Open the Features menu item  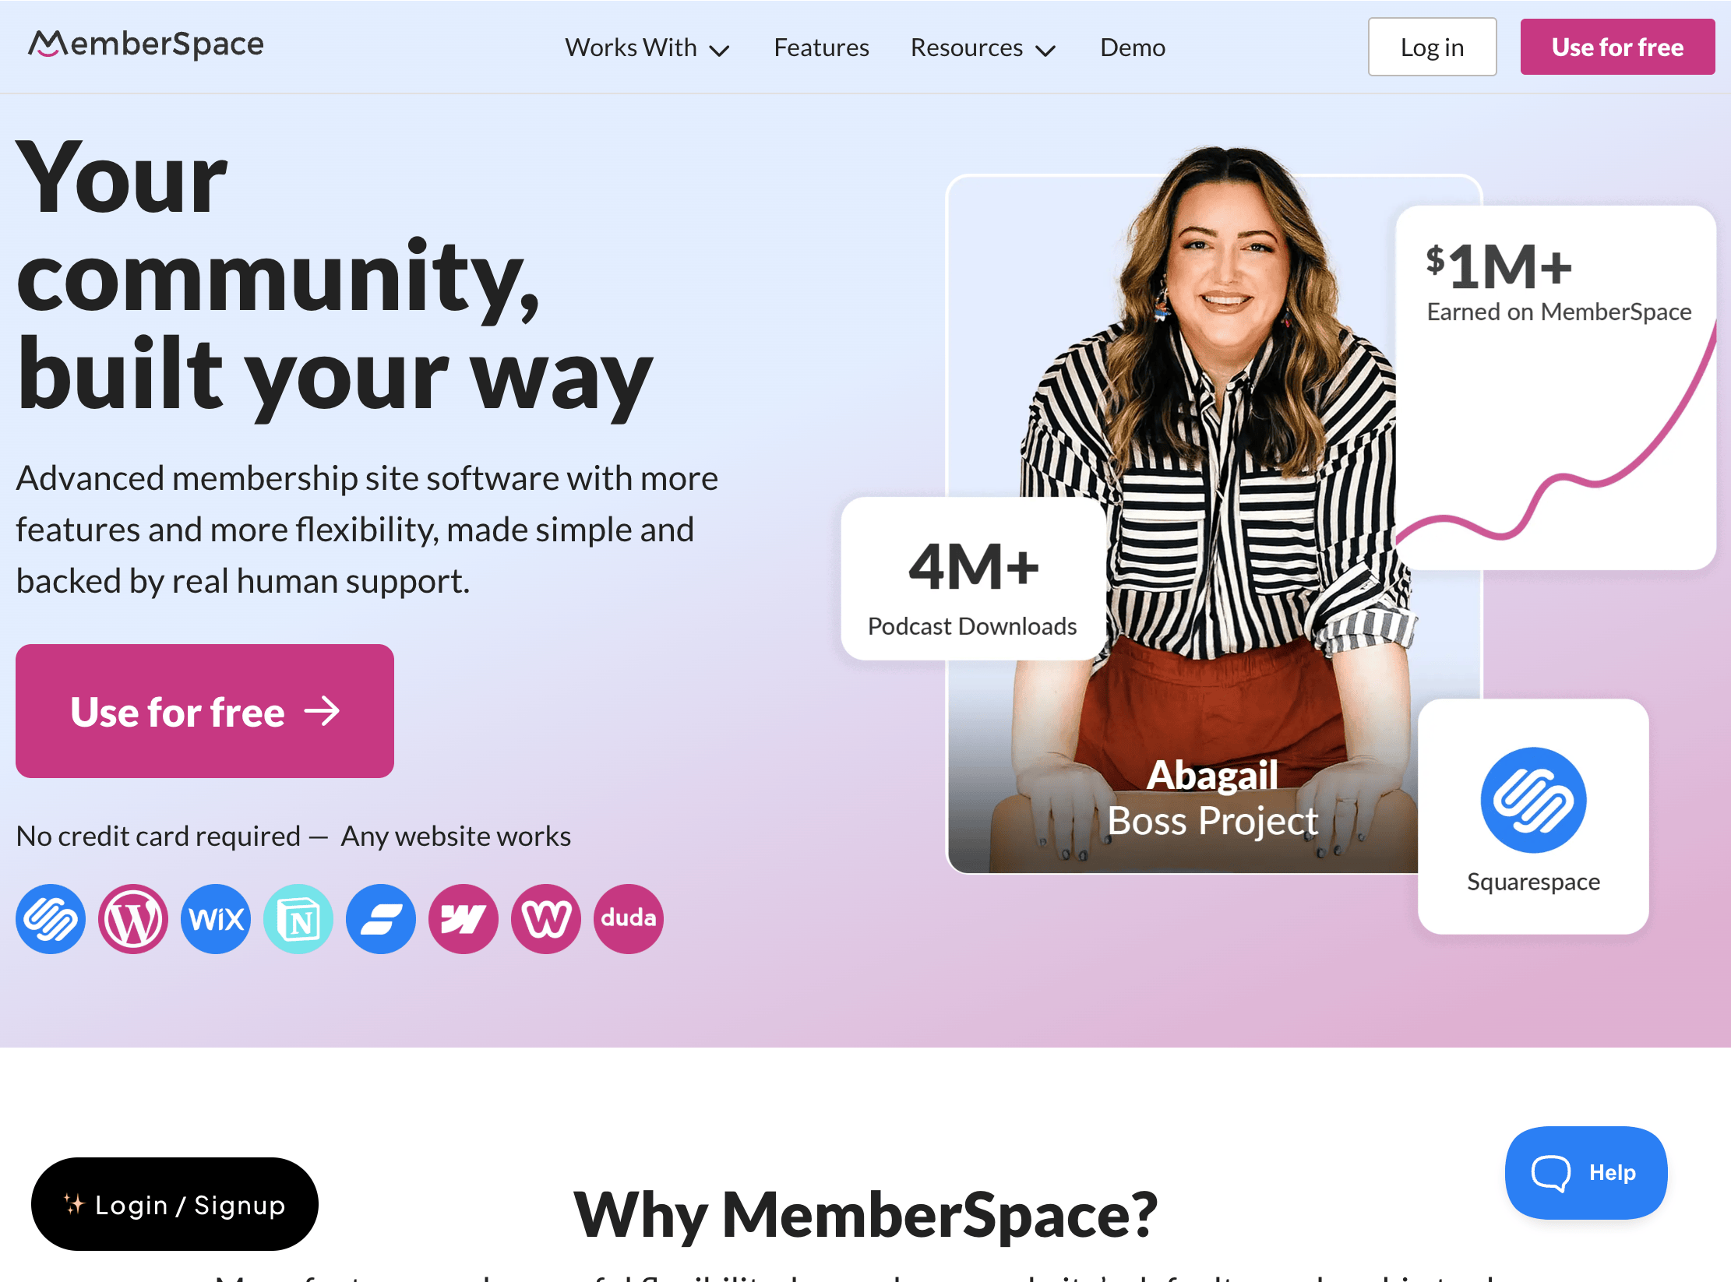[821, 48]
